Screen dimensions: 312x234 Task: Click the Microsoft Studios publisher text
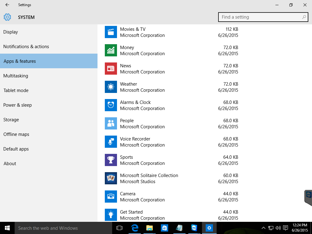point(138,182)
